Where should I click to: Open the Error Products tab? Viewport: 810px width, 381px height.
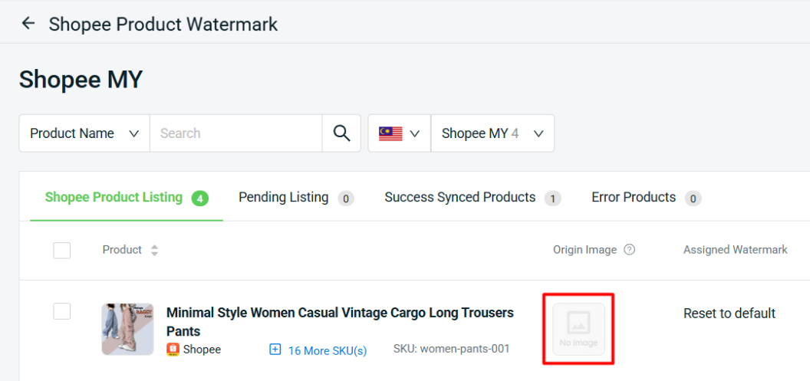[647, 198]
